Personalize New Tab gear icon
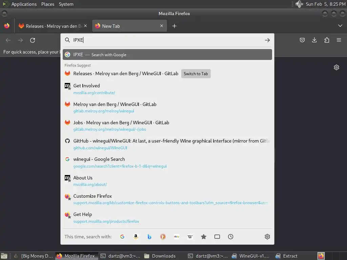The image size is (347, 260). [x=336, y=67]
